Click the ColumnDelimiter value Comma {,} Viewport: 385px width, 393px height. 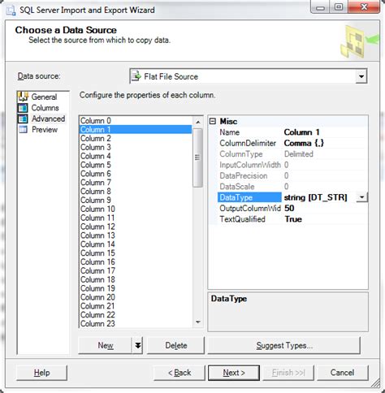(x=304, y=143)
